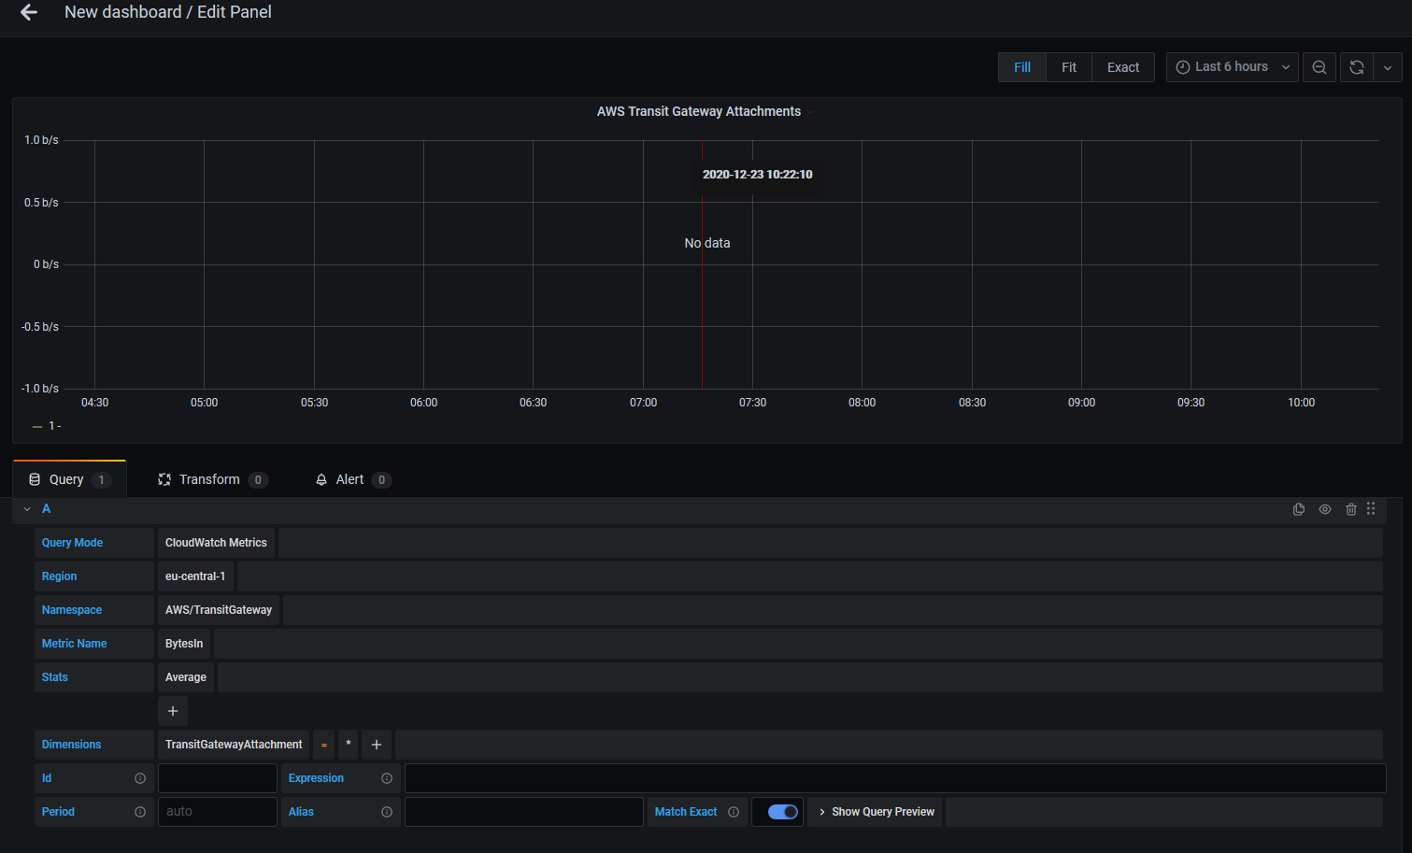
Task: Click the Alias info icon
Action: [x=387, y=812]
